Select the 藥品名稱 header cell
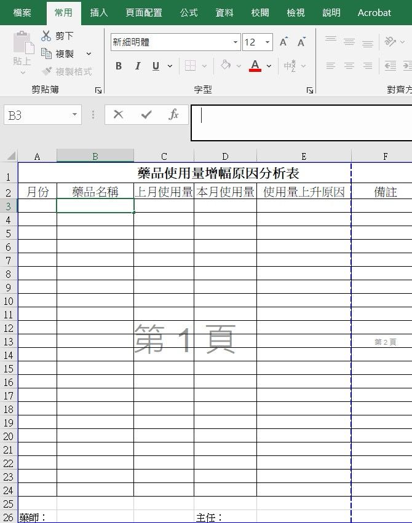 95,192
